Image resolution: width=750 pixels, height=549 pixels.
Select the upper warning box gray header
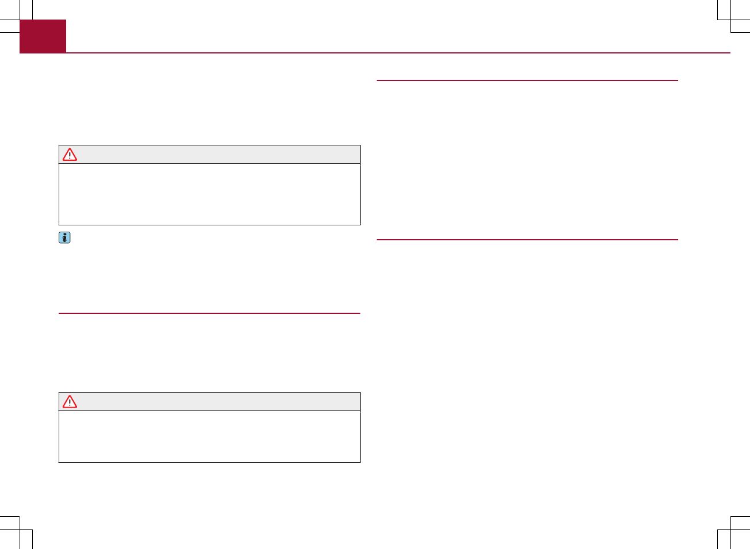coord(219,155)
